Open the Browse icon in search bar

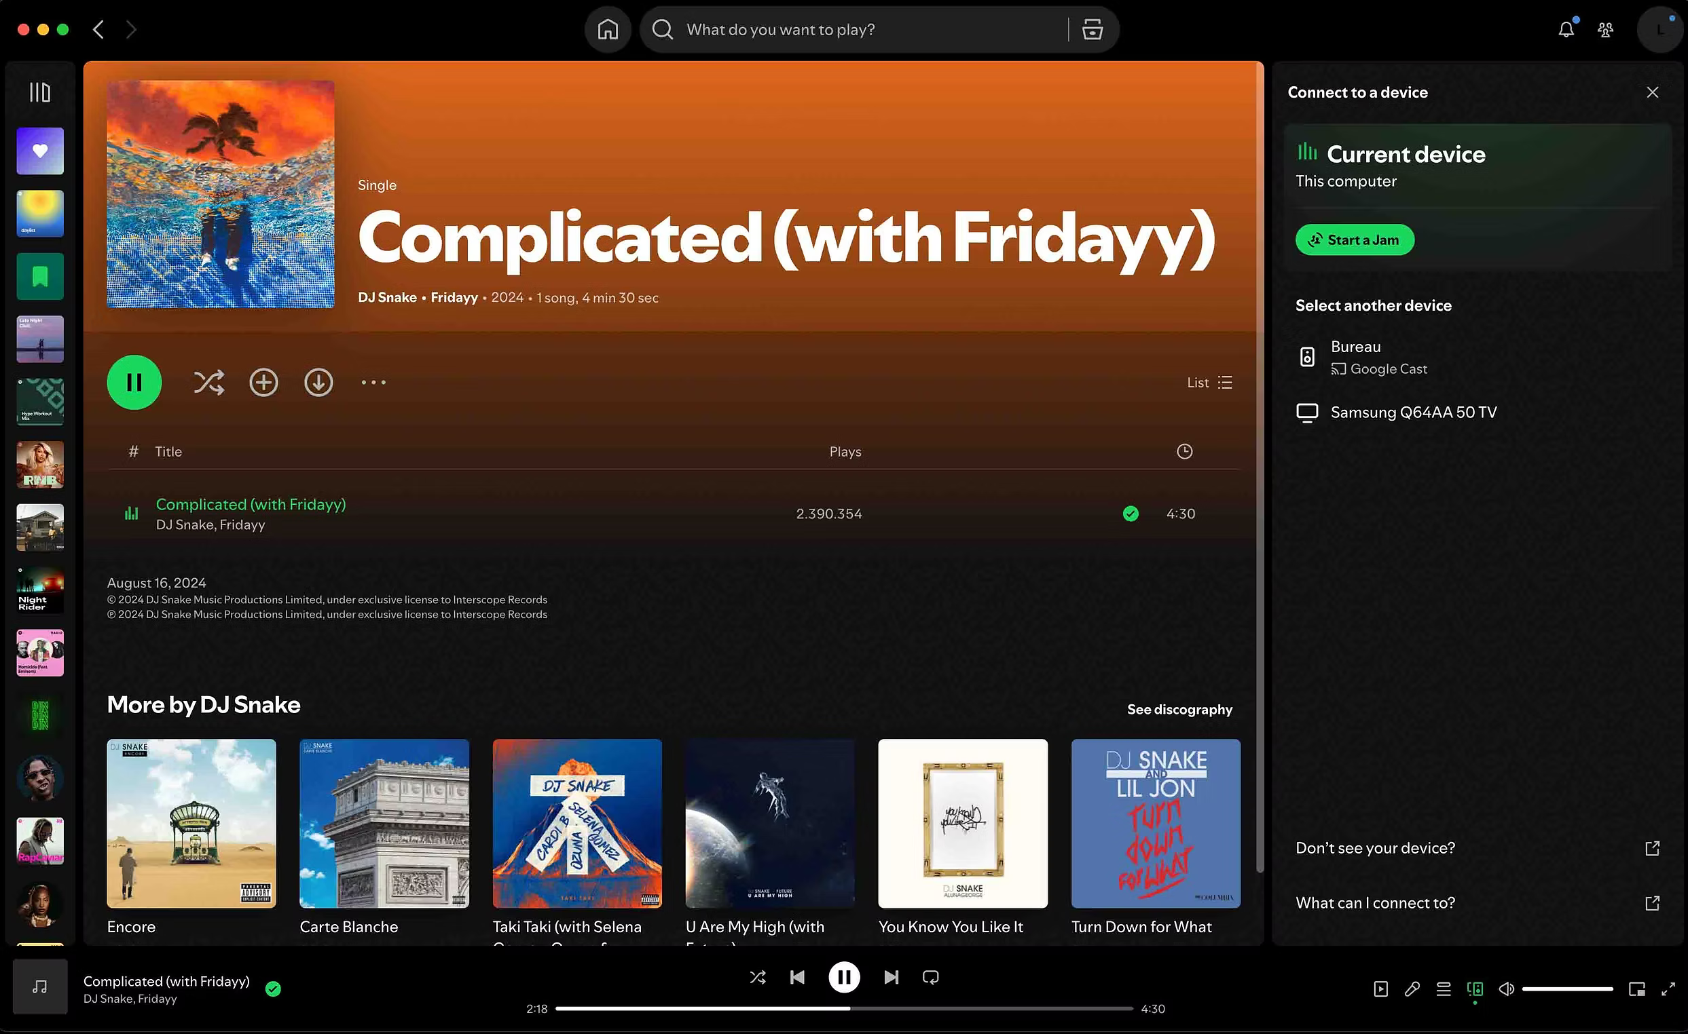tap(1092, 29)
